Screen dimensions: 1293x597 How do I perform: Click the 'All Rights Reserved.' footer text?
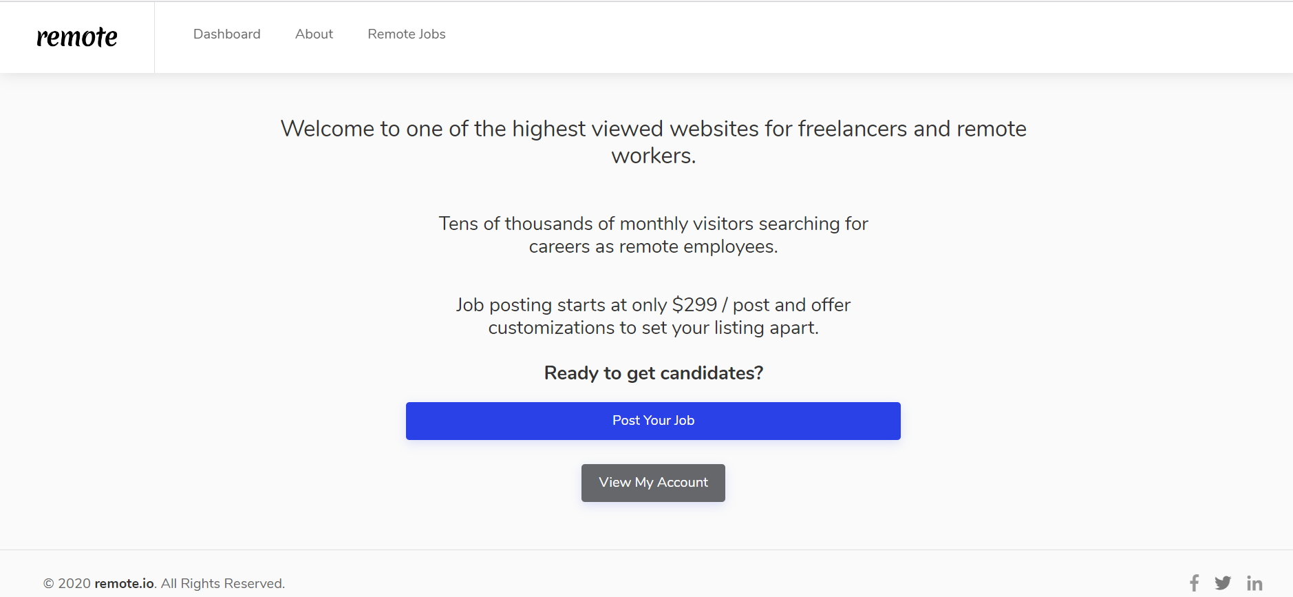pyautogui.click(x=223, y=583)
